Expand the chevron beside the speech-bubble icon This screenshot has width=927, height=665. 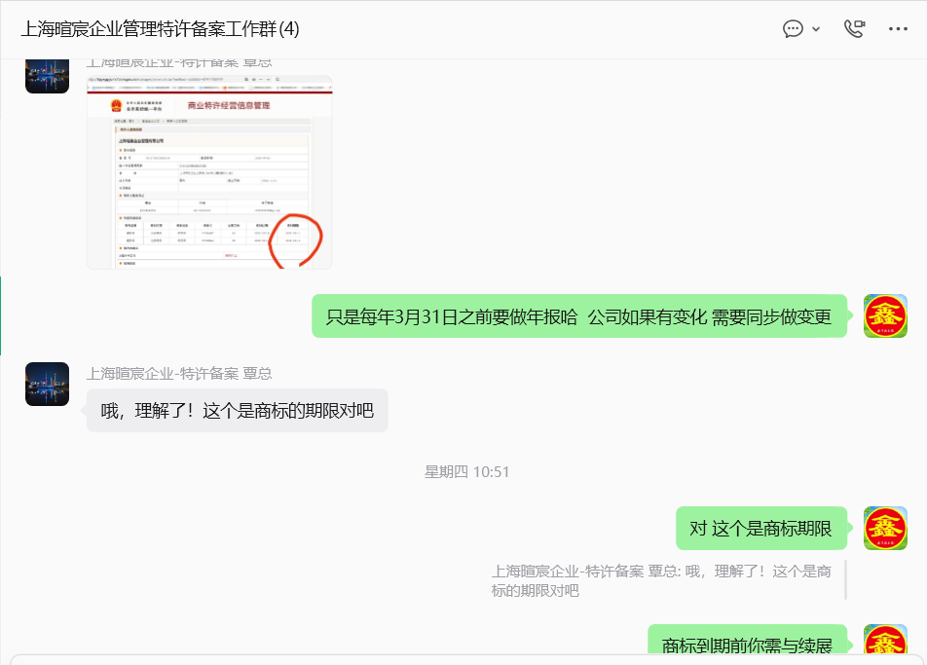point(816,29)
